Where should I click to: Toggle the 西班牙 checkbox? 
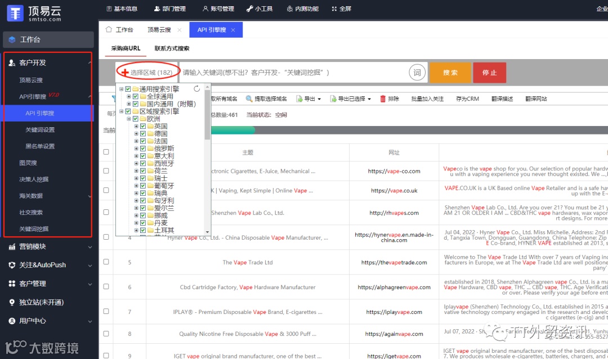tap(142, 163)
